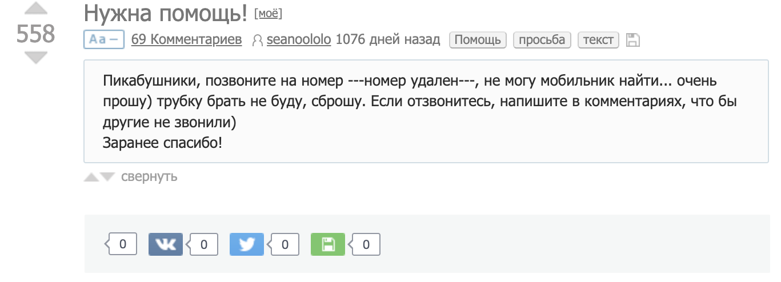Click the small down triangle near свернуть
781x282 pixels.
(107, 177)
